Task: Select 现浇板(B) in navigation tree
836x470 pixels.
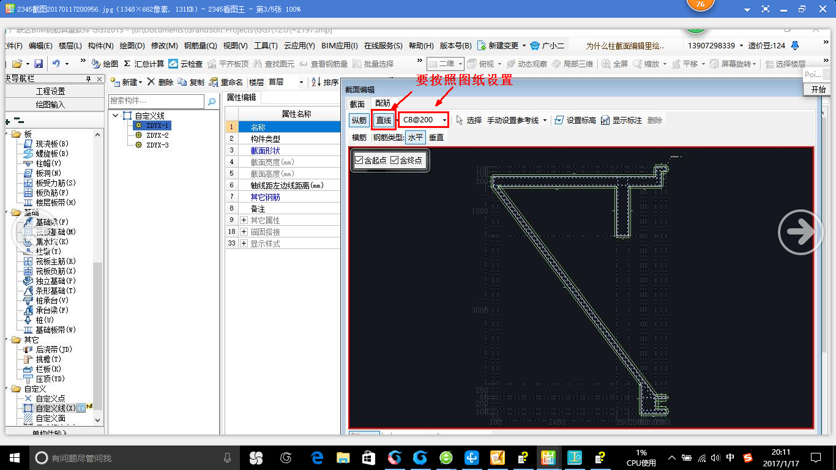Action: 52,144
